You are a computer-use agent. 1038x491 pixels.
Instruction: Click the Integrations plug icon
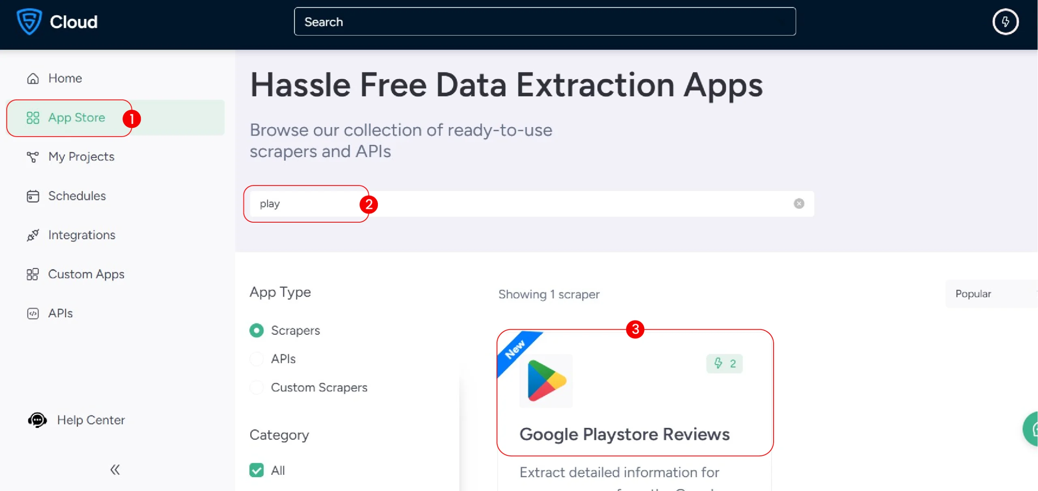[x=33, y=235]
